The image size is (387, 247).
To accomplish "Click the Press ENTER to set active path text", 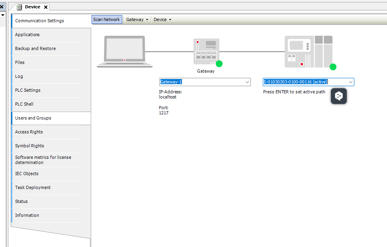I will coord(294,92).
